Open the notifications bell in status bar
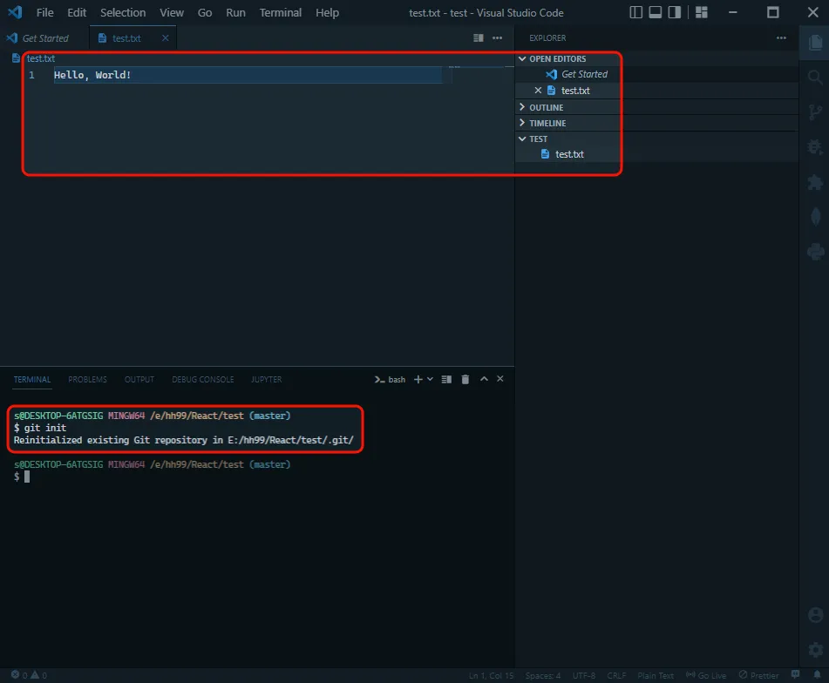The height and width of the screenshot is (683, 829). (817, 675)
